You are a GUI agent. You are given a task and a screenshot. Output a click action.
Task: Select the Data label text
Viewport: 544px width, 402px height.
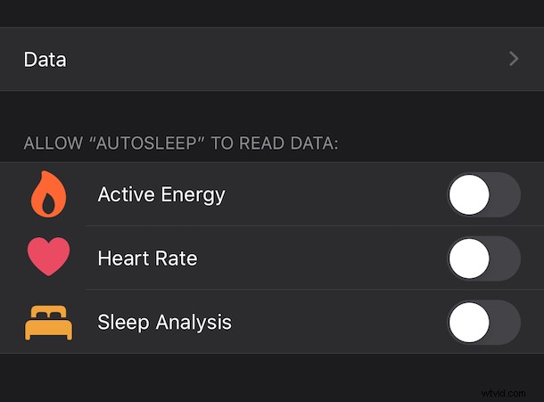pyautogui.click(x=45, y=60)
